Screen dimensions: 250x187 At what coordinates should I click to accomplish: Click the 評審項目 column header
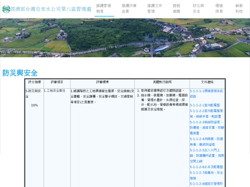[57, 82]
